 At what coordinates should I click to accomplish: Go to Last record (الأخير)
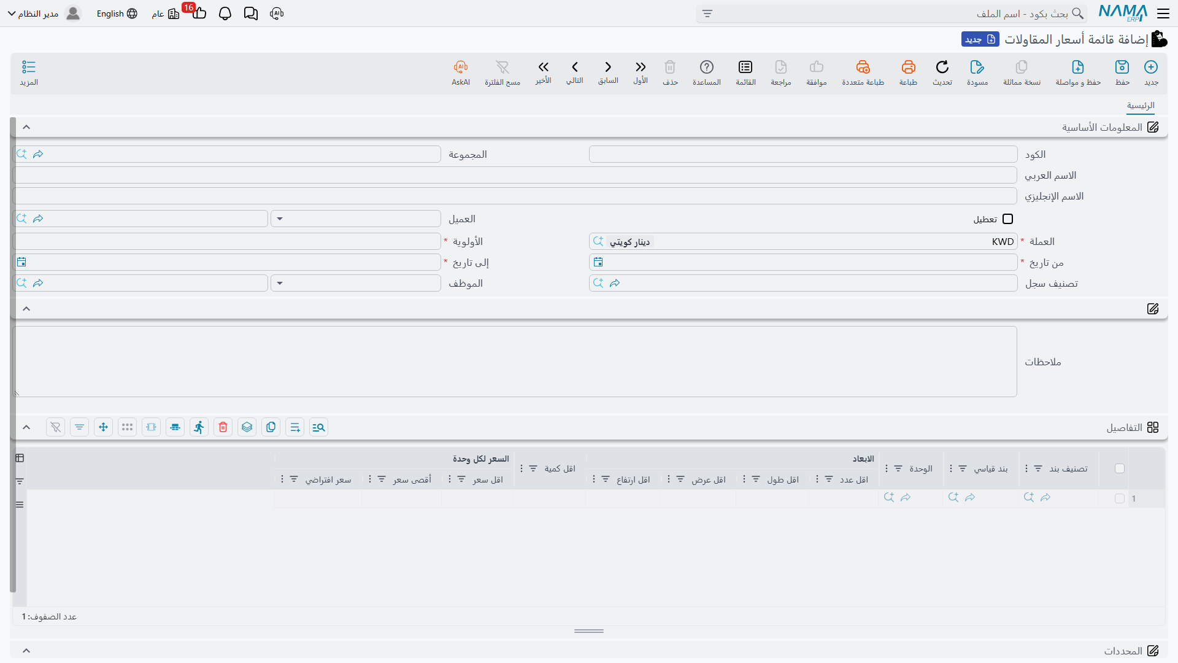(x=543, y=67)
